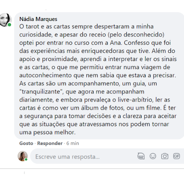The height and width of the screenshot is (184, 184).
Task: Open Nádia Marques's profile picture
Action: (6, 20)
